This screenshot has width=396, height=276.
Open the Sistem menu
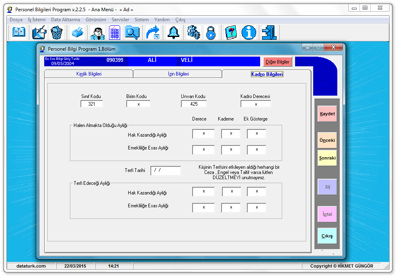point(142,20)
